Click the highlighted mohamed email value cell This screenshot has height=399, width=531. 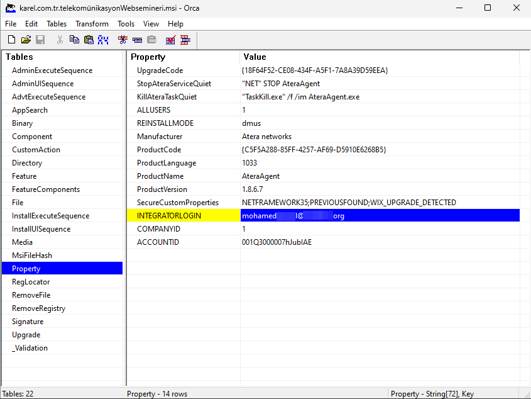380,215
